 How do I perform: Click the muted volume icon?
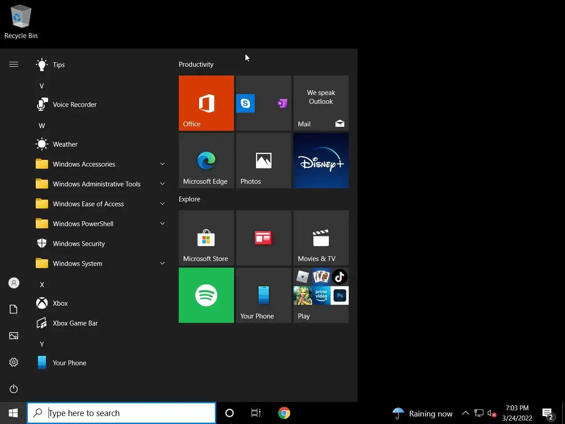pos(492,413)
